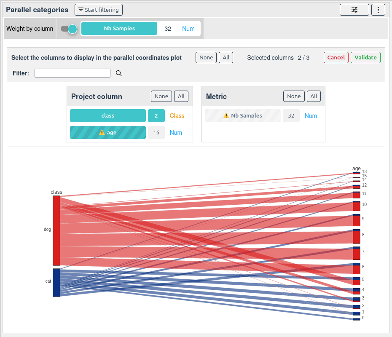Viewport: 392px width, 337px height.
Task: Click the magnifier search icon beside Filter
Action: [x=119, y=73]
